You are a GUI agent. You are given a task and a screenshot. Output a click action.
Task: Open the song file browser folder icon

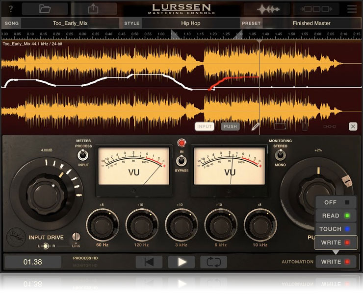[45, 9]
